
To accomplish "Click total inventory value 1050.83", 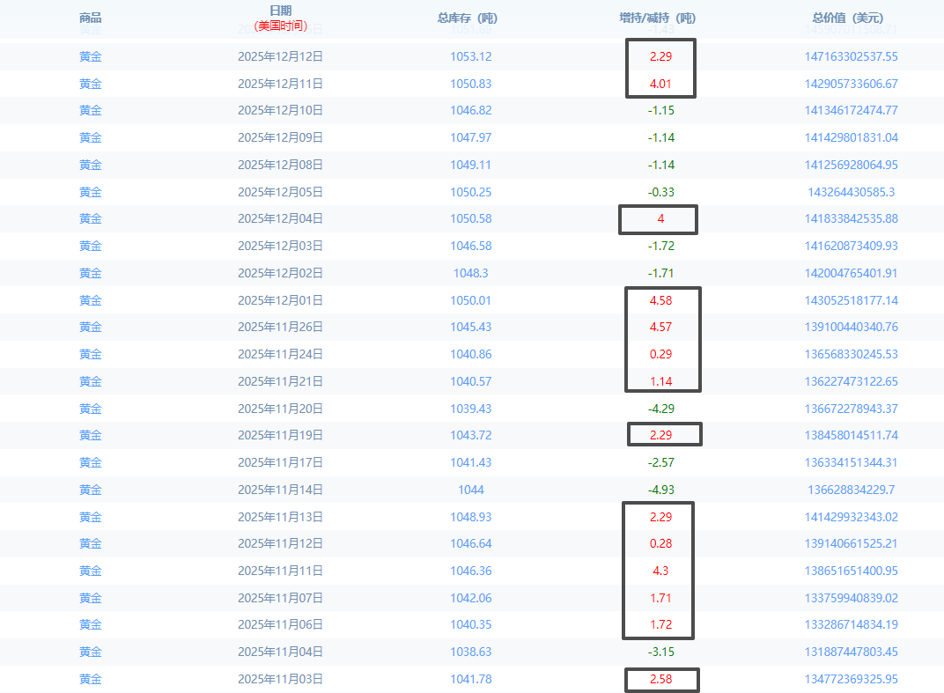I will tap(470, 85).
